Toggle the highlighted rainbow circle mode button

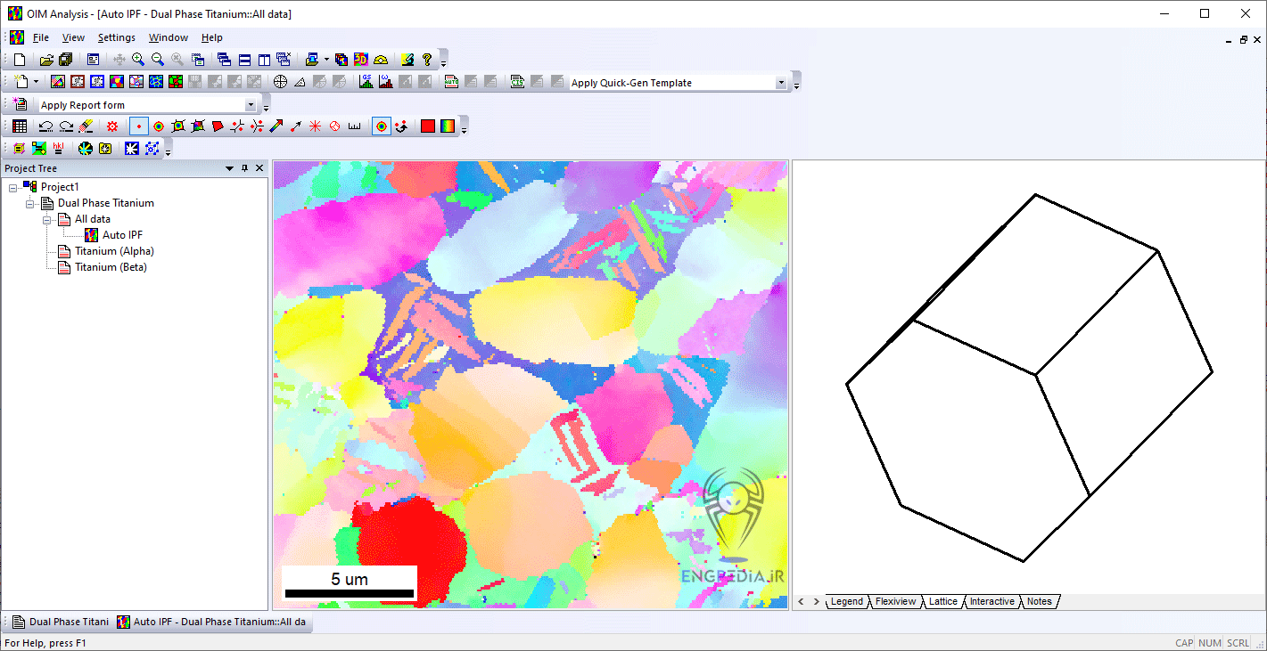click(x=381, y=126)
